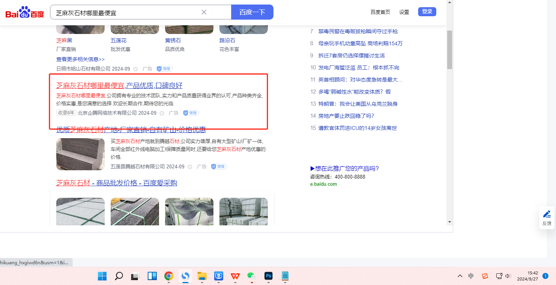Expand dropdown arrow beside 日照市铭山石材有限公司 2024-09
Screen dimensions: 556x285
(136, 69)
